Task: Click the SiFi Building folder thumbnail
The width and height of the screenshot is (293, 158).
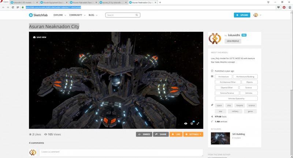Action: coord(220,138)
